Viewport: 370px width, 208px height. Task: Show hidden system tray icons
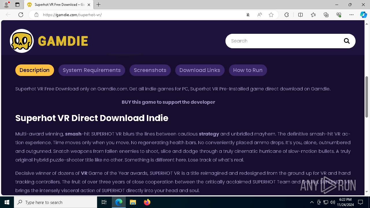pyautogui.click(x=312, y=202)
